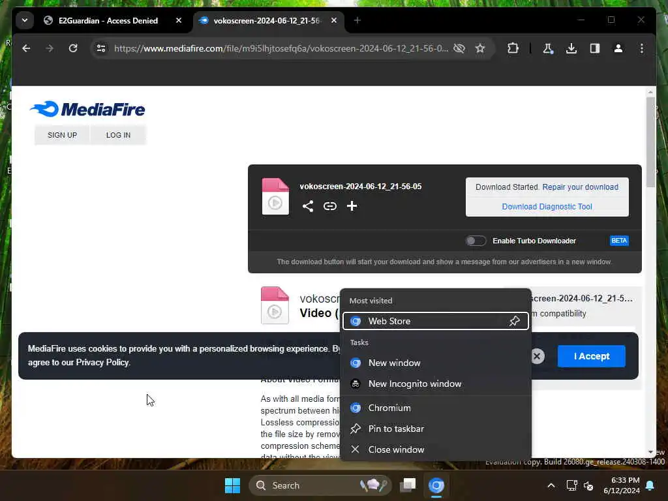Expand the tab search dropdown
The image size is (668, 501).
(25, 20)
